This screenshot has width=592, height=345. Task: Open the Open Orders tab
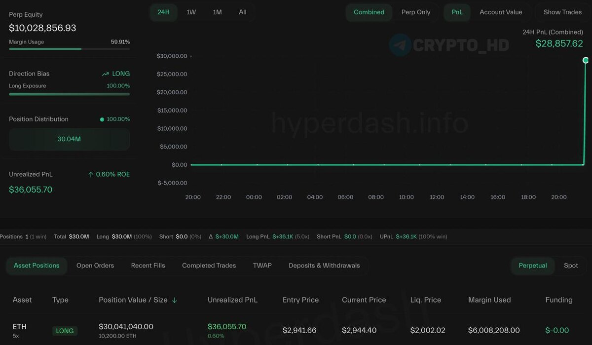click(95, 266)
